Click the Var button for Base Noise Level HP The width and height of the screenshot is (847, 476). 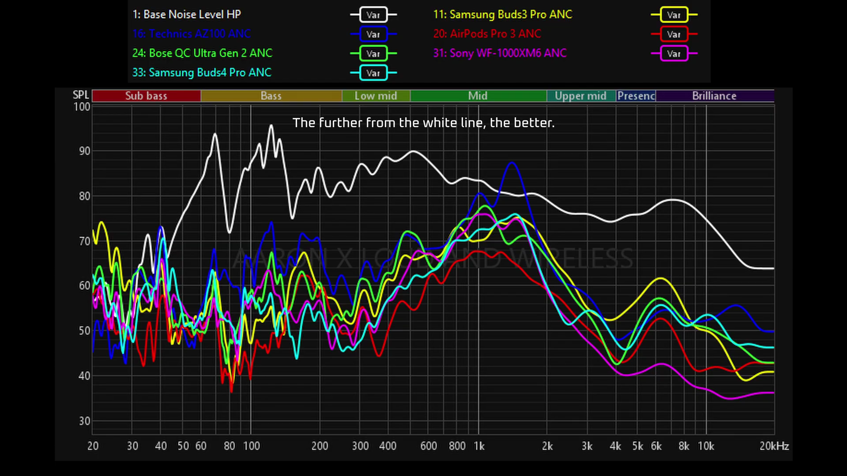click(373, 15)
